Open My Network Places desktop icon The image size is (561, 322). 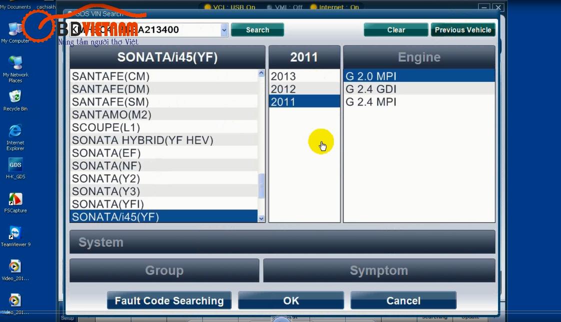pos(15,69)
